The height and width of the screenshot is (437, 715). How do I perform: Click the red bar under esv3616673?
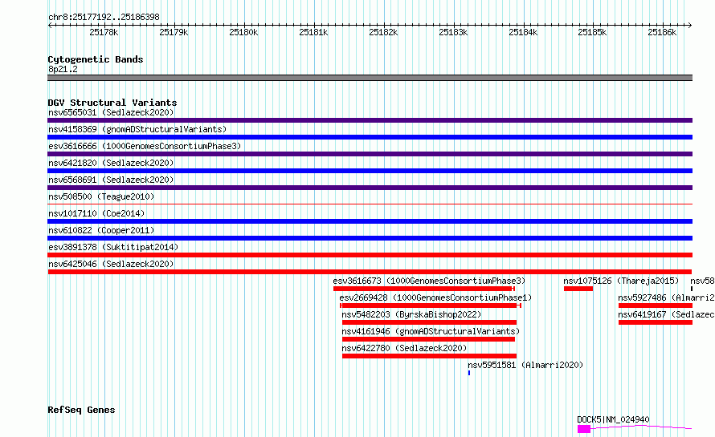click(424, 289)
